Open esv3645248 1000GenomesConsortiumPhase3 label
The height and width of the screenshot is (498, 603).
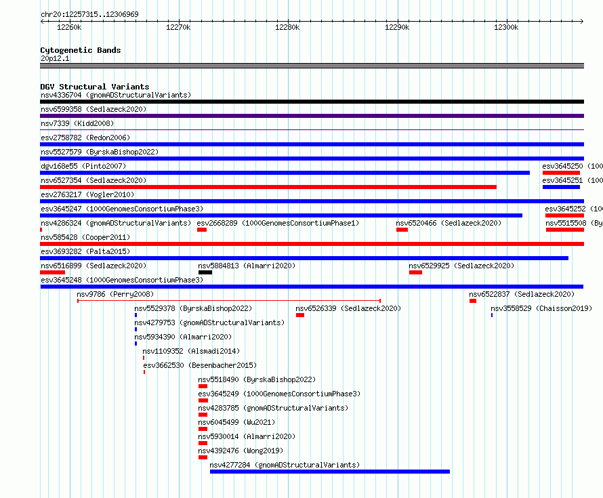[x=122, y=280]
